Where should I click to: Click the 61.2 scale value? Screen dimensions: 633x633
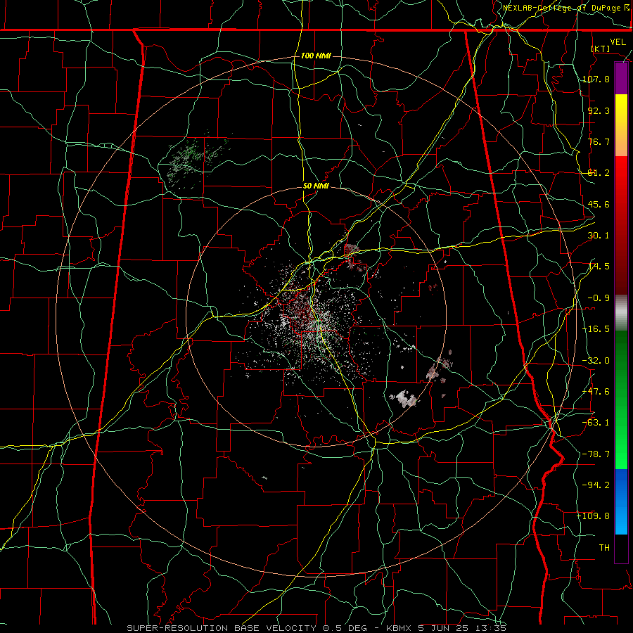click(x=599, y=173)
